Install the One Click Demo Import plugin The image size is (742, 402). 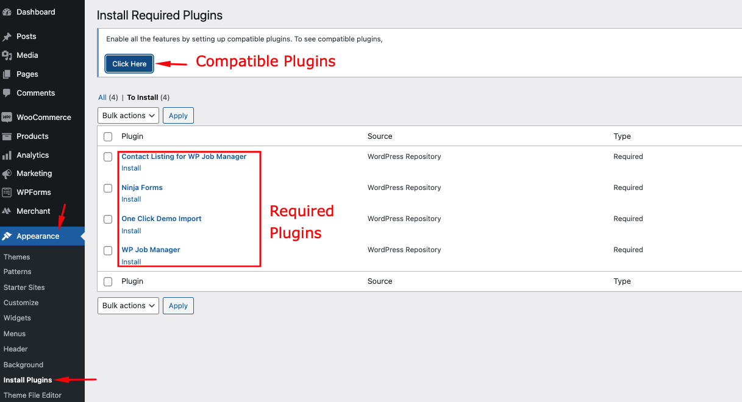click(131, 230)
